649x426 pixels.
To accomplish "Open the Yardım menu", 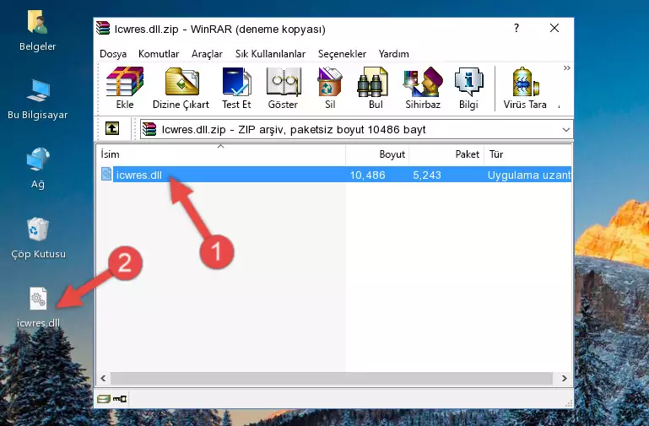I will [x=393, y=54].
